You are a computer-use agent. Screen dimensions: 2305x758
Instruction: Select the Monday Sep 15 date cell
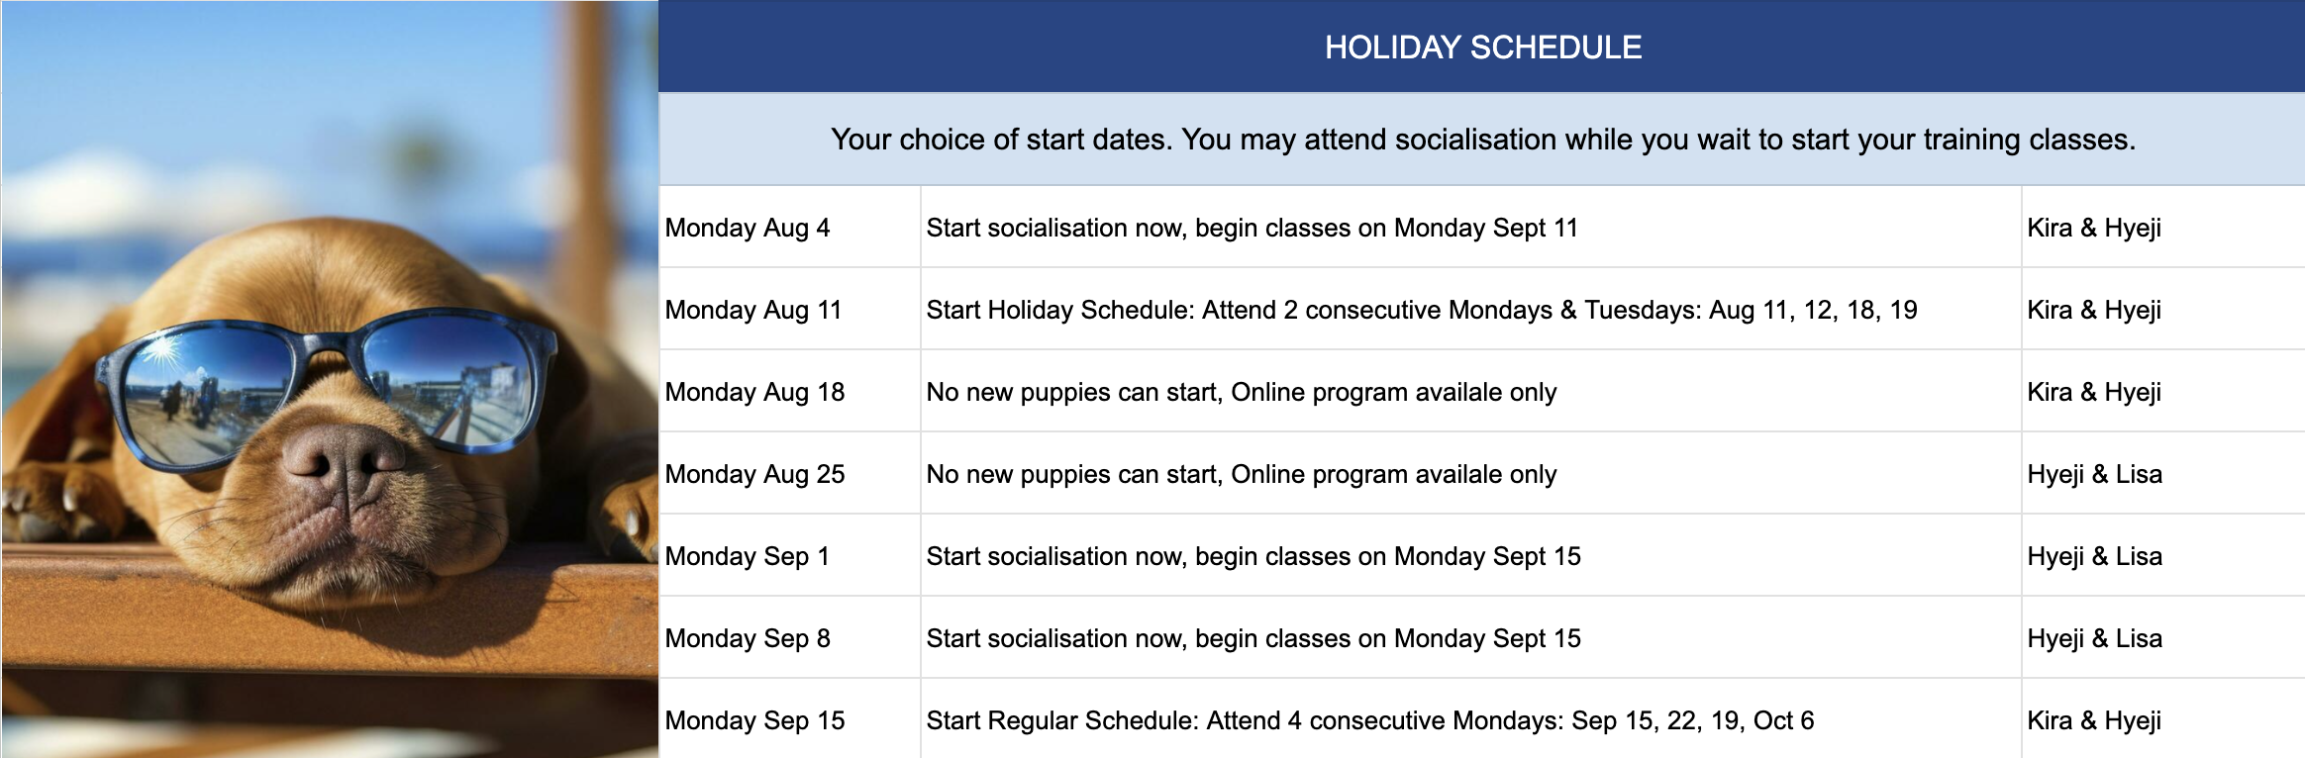[x=790, y=719]
